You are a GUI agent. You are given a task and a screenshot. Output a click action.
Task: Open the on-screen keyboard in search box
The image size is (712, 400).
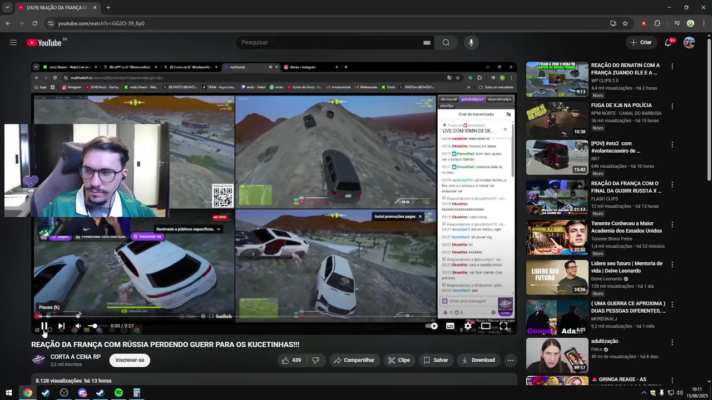(x=427, y=43)
